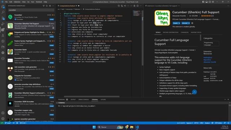The width and height of the screenshot is (231, 130).
Task: Click the extensions search box containing cucumber
Action: (x=31, y=10)
